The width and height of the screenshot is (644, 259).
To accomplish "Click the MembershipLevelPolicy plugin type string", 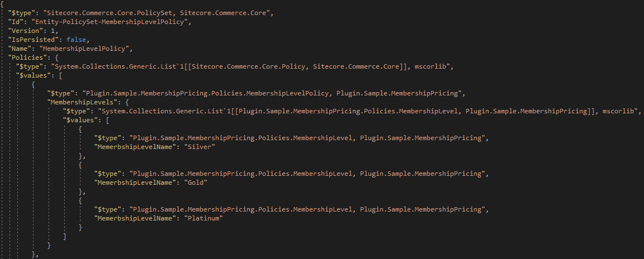I will coord(272,93).
